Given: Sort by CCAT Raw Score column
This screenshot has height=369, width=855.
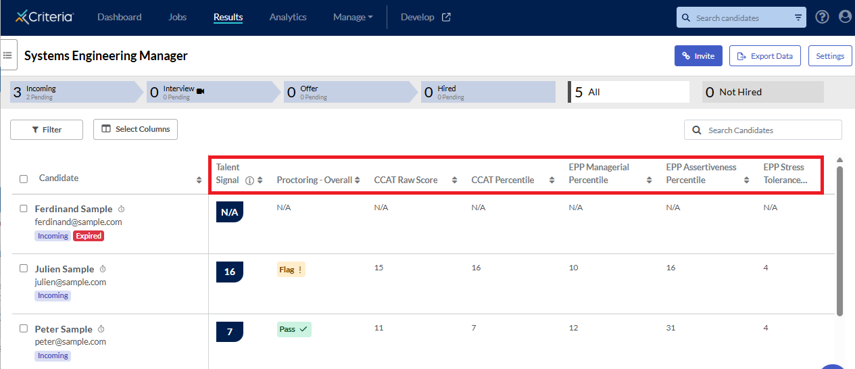Looking at the screenshot, I should [x=455, y=180].
